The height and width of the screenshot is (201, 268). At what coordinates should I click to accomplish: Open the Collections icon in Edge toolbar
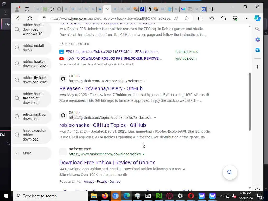tap(224, 18)
